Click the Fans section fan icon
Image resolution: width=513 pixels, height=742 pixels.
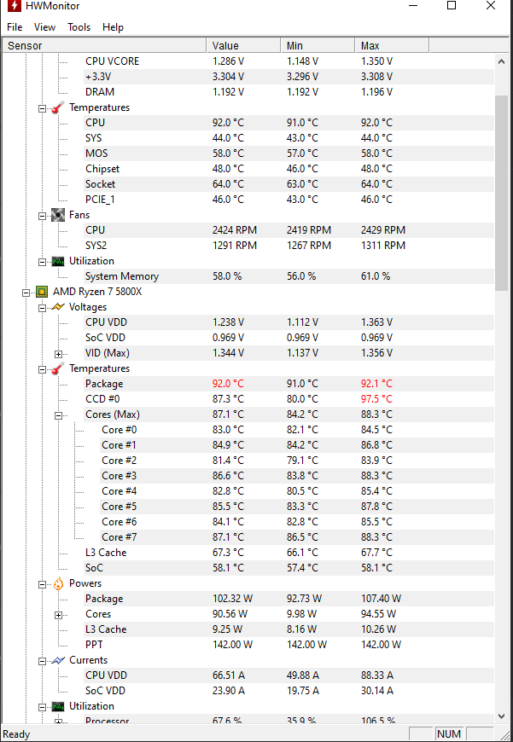click(x=58, y=215)
